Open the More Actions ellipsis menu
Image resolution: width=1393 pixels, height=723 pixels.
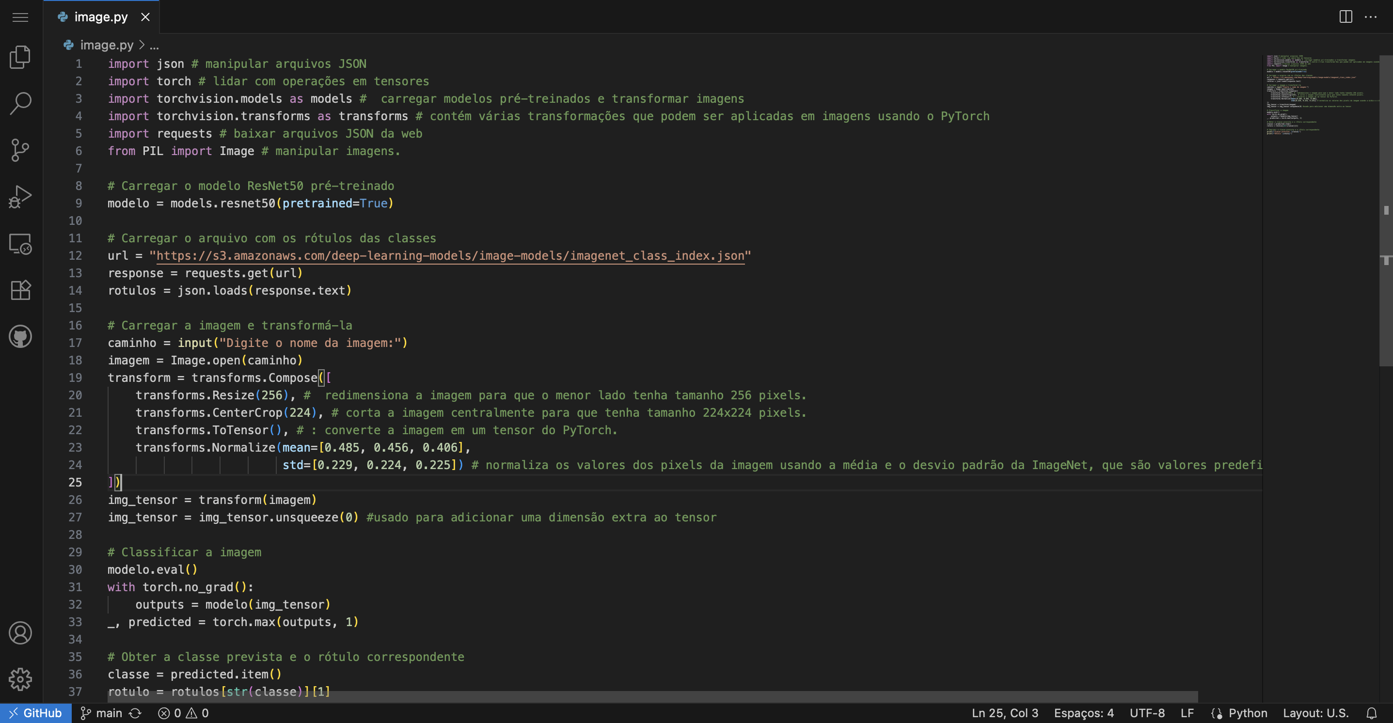pyautogui.click(x=1371, y=17)
